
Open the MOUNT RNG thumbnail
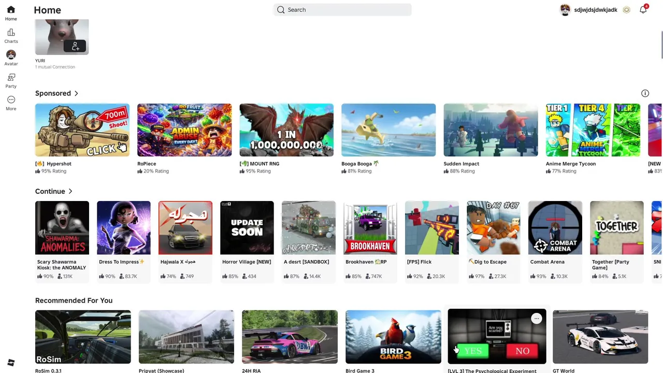(286, 130)
